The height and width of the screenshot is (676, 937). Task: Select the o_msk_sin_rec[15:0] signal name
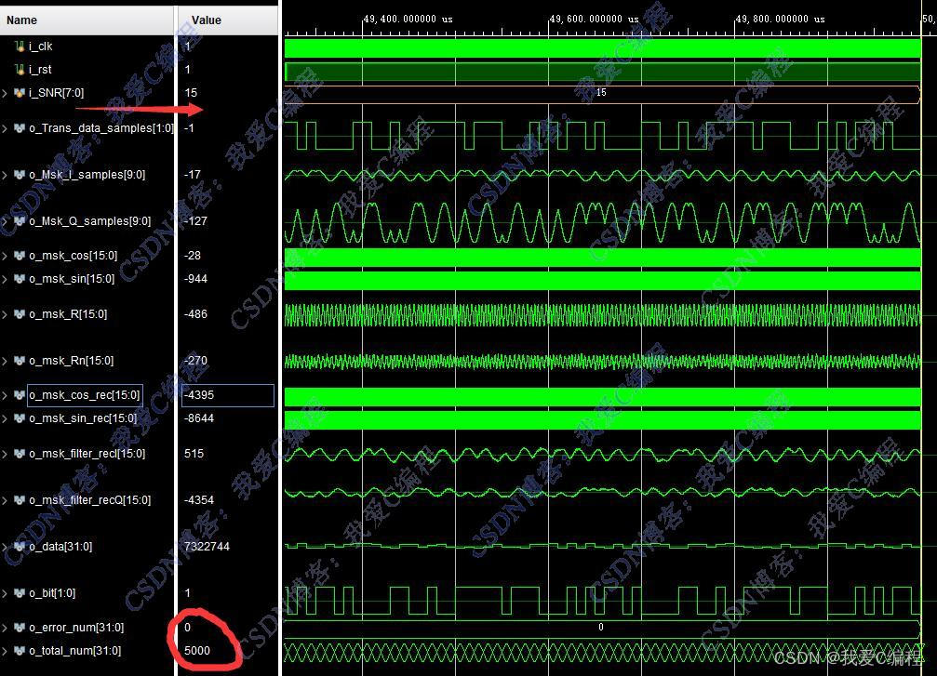(83, 418)
